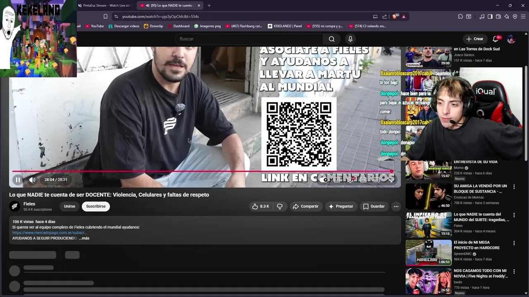
Task: Click the bookmark page icon by address bar
Action: click(x=105, y=16)
